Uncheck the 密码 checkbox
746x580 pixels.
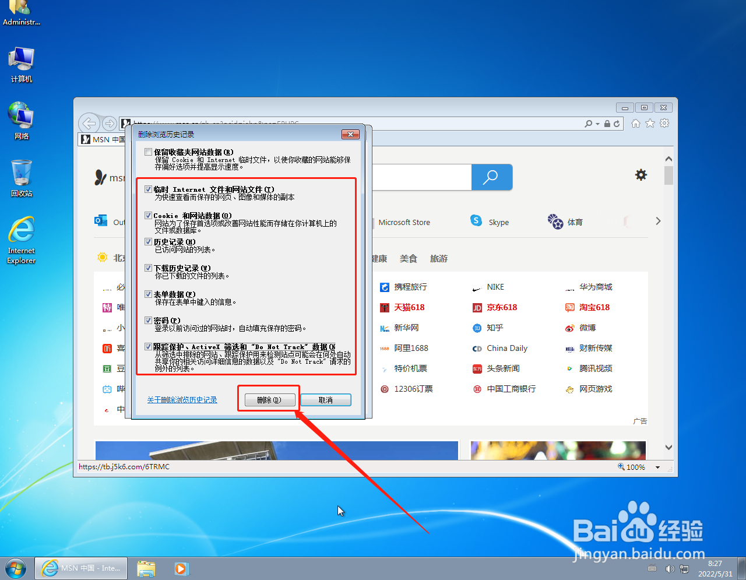pos(149,320)
